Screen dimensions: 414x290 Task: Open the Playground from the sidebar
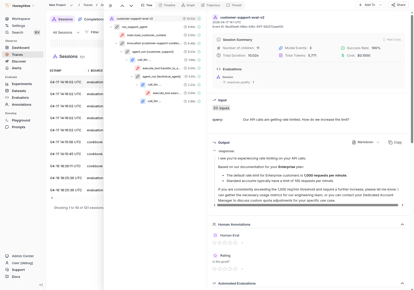click(x=21, y=120)
